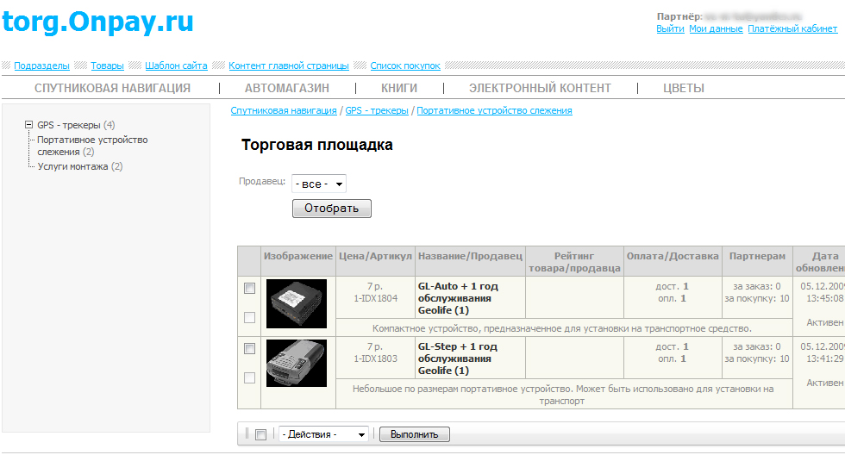Go to Электронный контент category
The image size is (845, 455).
click(540, 88)
